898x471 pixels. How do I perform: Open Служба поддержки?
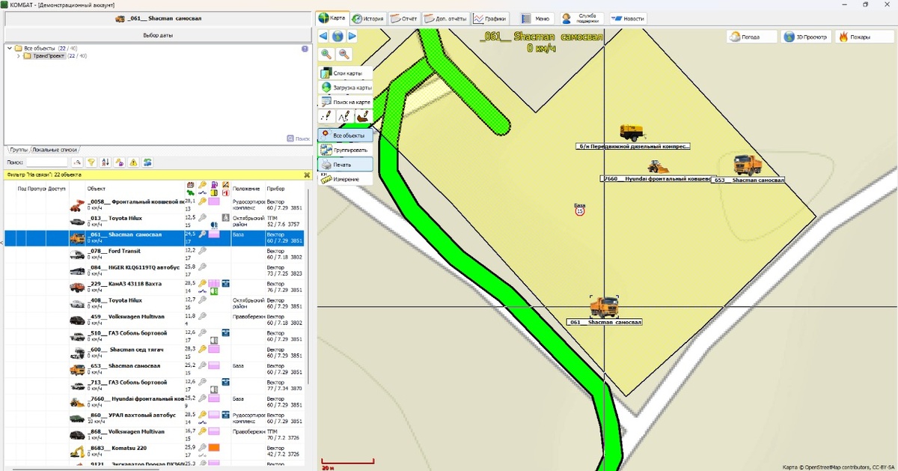pos(581,18)
